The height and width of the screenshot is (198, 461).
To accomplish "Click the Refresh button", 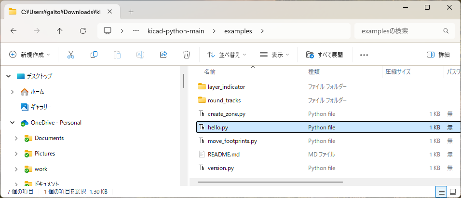I will click(x=82, y=31).
